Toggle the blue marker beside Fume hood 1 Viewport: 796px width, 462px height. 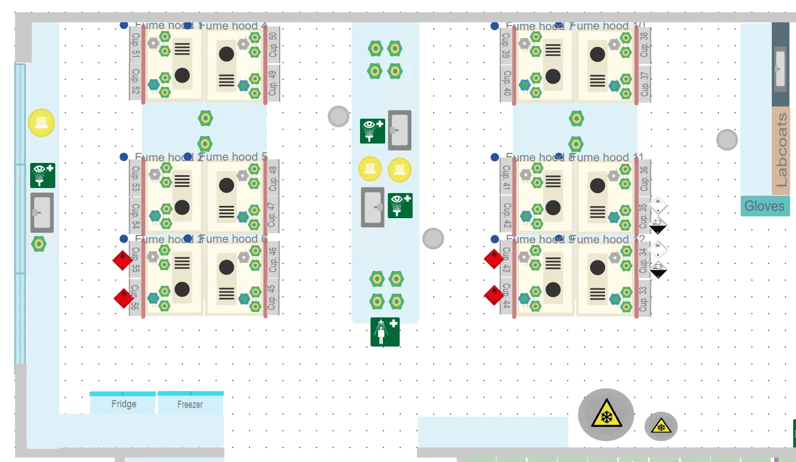123,25
